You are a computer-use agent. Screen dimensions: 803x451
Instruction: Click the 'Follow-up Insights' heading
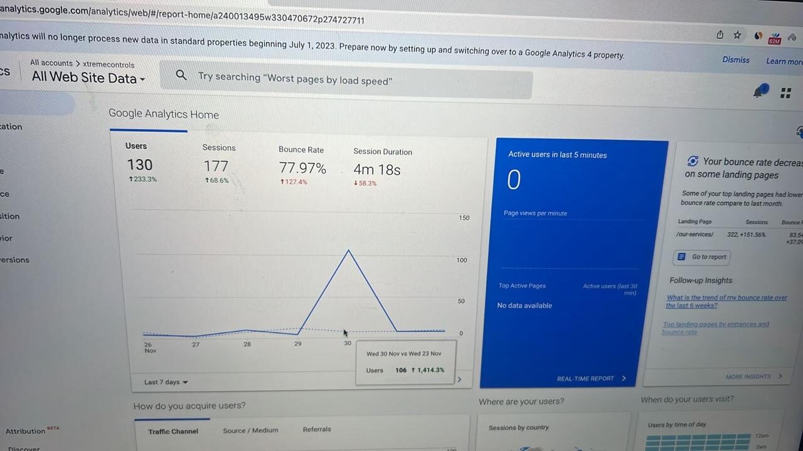[x=701, y=281]
